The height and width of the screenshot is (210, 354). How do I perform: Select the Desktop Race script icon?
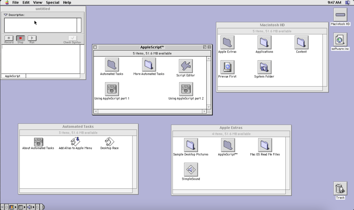click(x=109, y=142)
